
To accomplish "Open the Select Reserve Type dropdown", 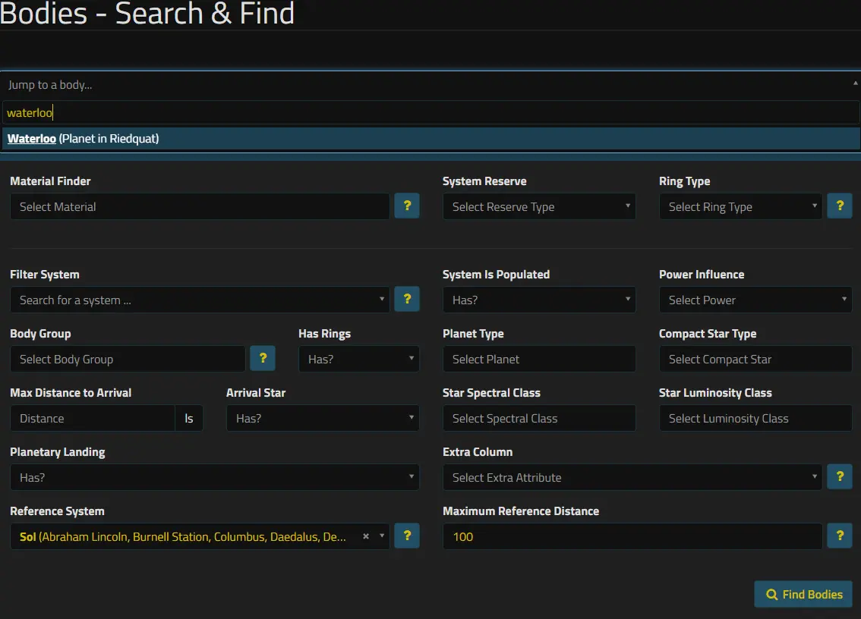I will point(539,206).
